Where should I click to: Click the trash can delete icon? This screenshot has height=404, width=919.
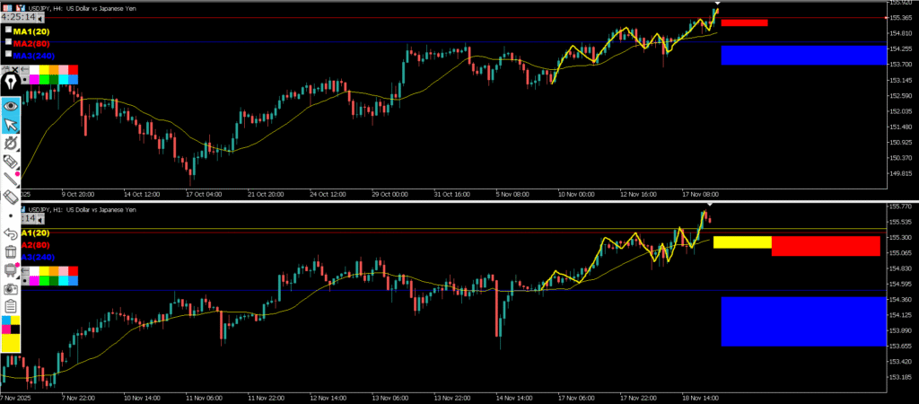[x=12, y=251]
